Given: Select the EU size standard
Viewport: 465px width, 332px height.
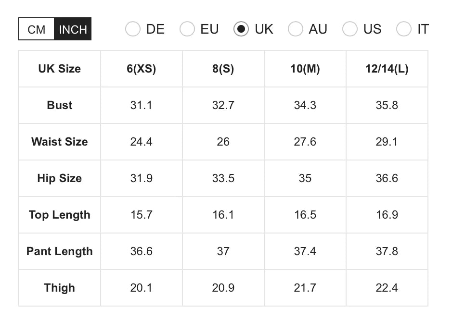Looking at the screenshot, I should pyautogui.click(x=187, y=29).
